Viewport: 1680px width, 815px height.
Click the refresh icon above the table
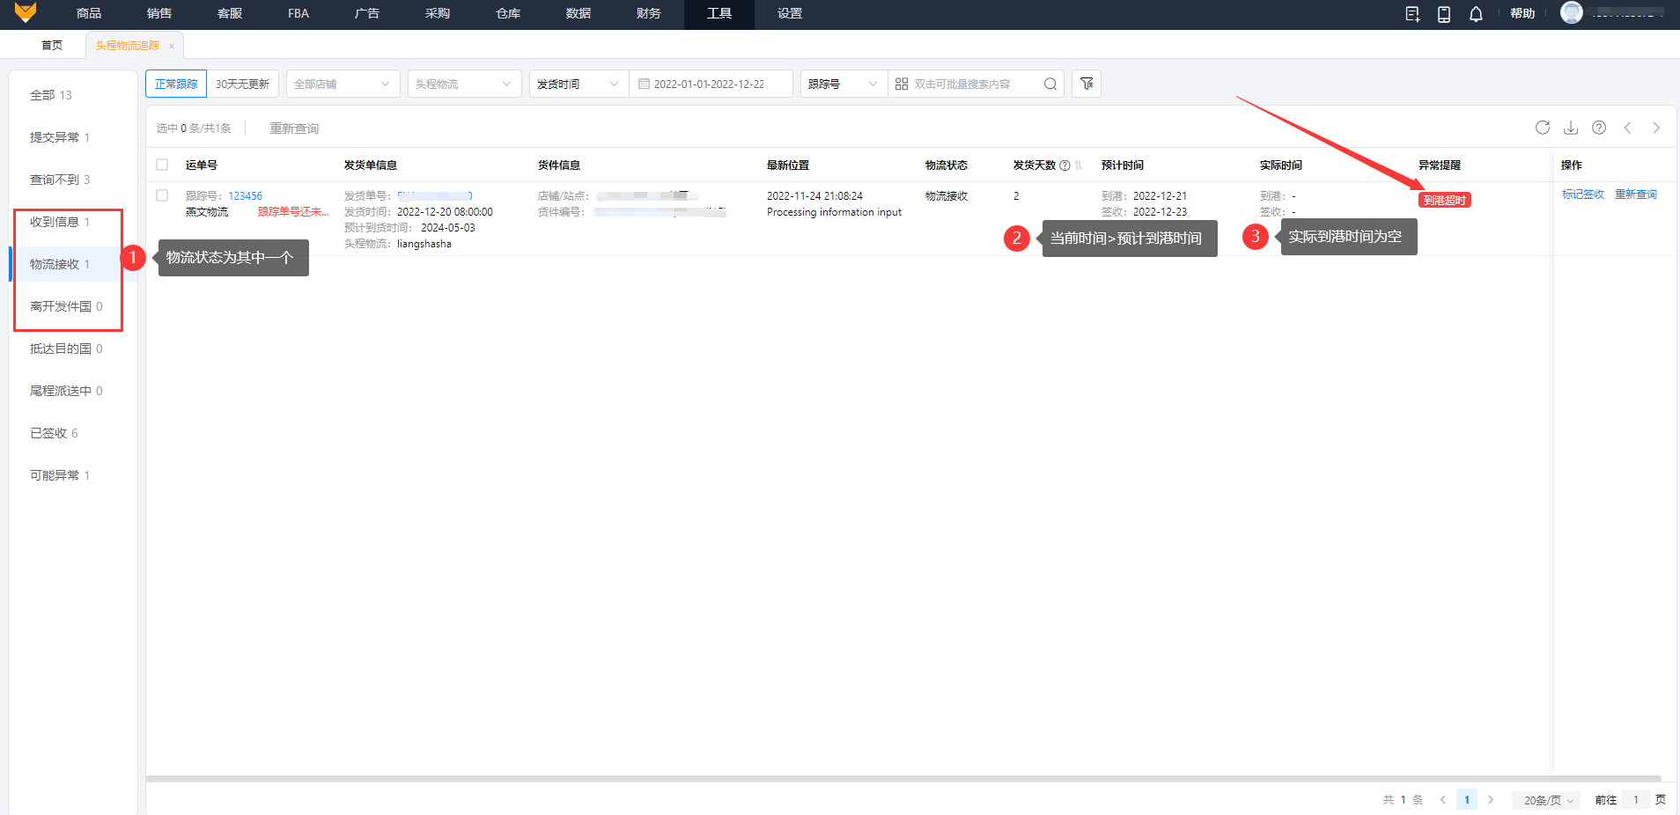tap(1543, 128)
